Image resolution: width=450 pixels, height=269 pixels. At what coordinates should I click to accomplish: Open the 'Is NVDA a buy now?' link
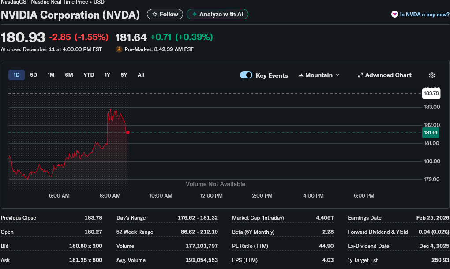[424, 15]
